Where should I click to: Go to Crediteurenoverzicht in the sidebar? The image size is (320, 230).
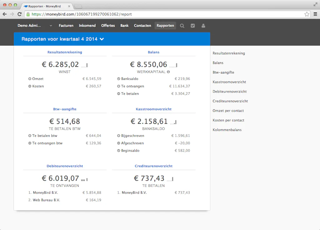click(230, 101)
